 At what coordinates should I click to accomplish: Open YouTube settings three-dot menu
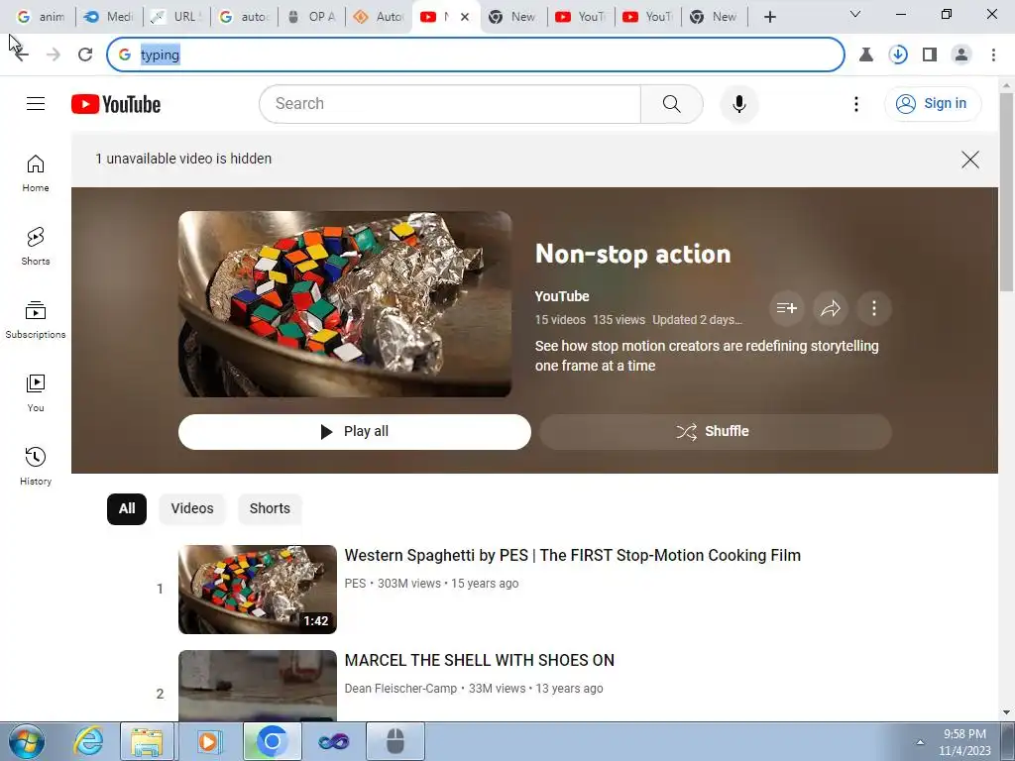pyautogui.click(x=855, y=104)
